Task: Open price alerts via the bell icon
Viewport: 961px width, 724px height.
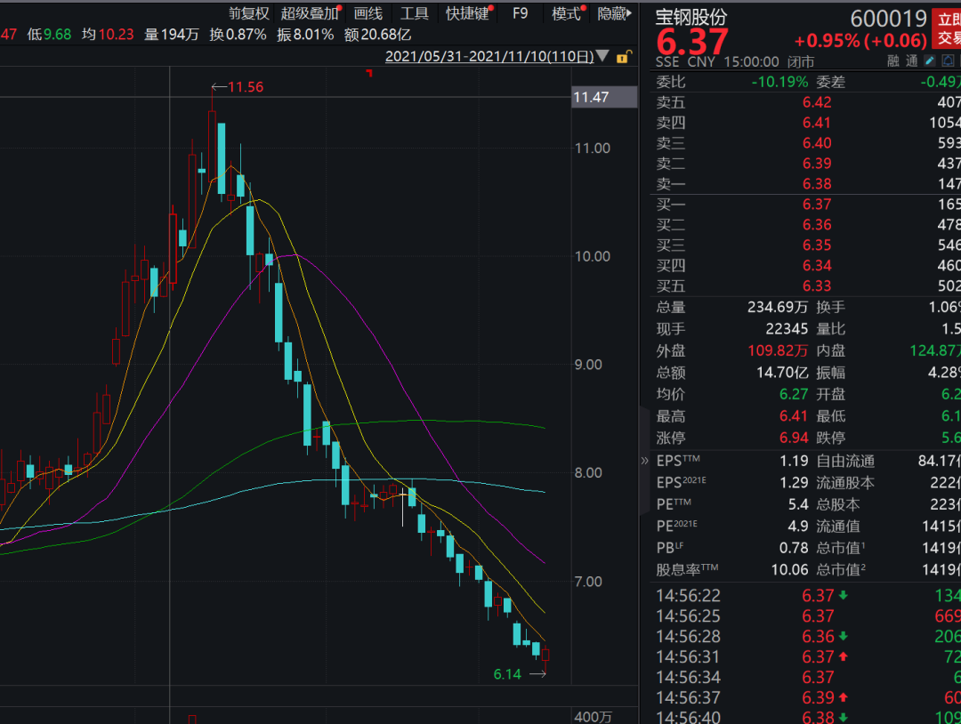Action: (948, 60)
